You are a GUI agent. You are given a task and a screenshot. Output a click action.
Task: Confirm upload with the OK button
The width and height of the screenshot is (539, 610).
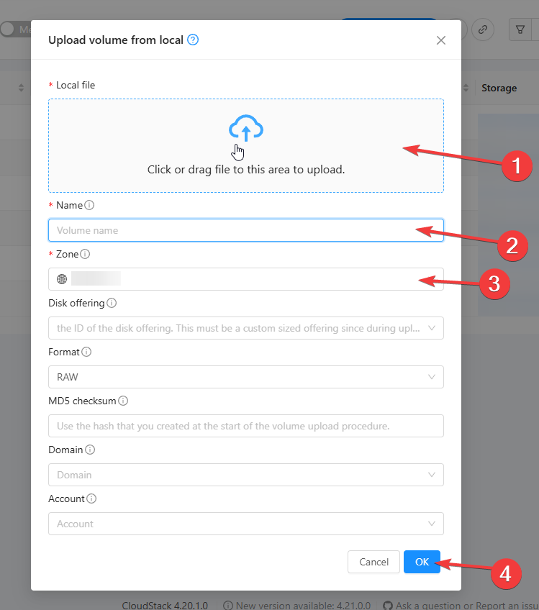(422, 562)
